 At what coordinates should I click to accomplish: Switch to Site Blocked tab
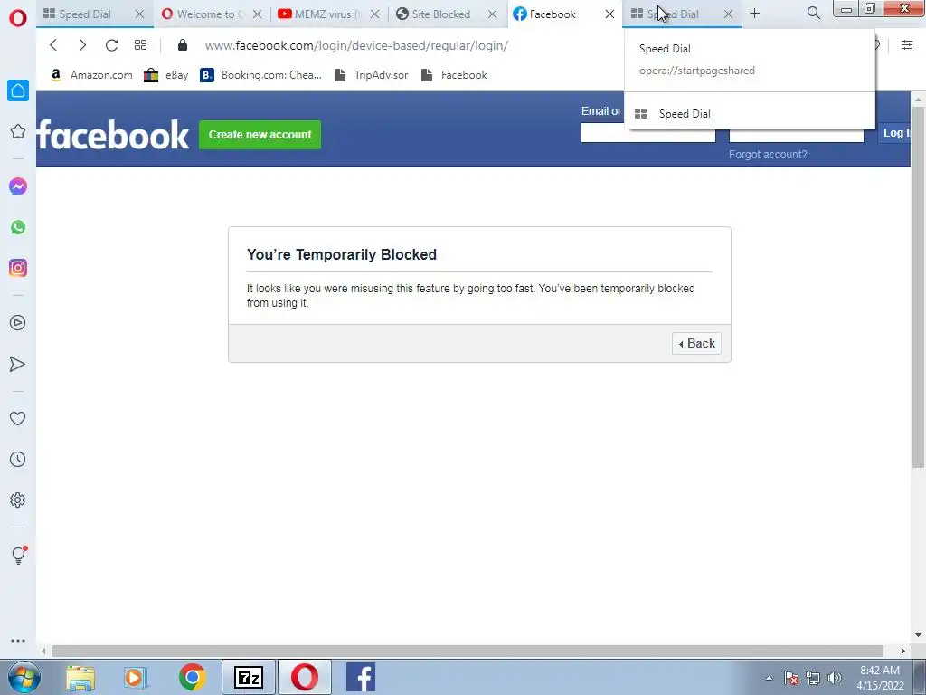440,14
